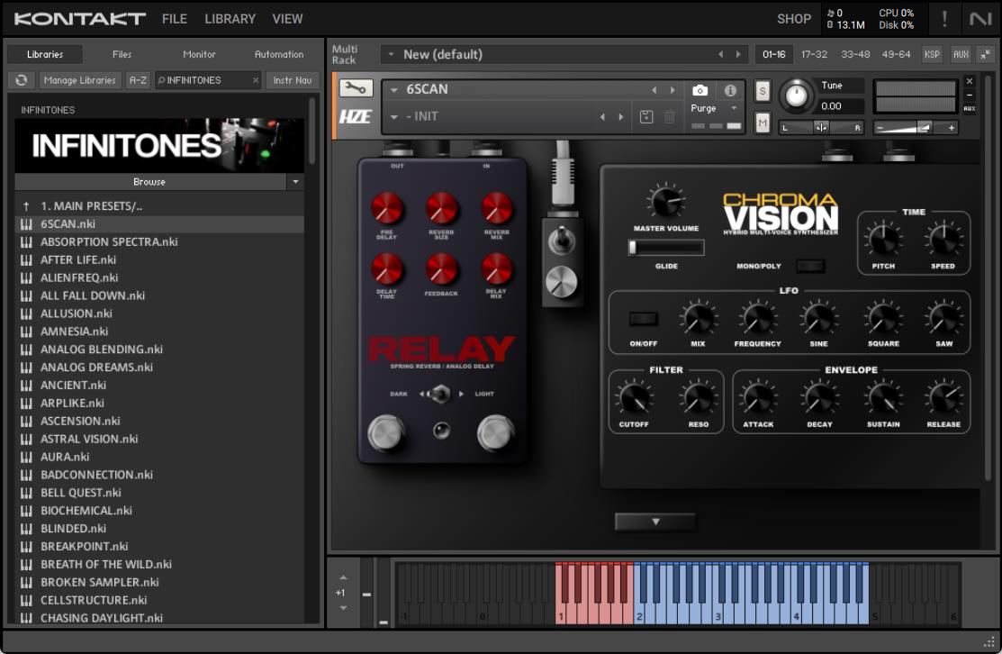The height and width of the screenshot is (654, 1002).
Task: Click the refresh libraries icon
Action: tap(21, 80)
